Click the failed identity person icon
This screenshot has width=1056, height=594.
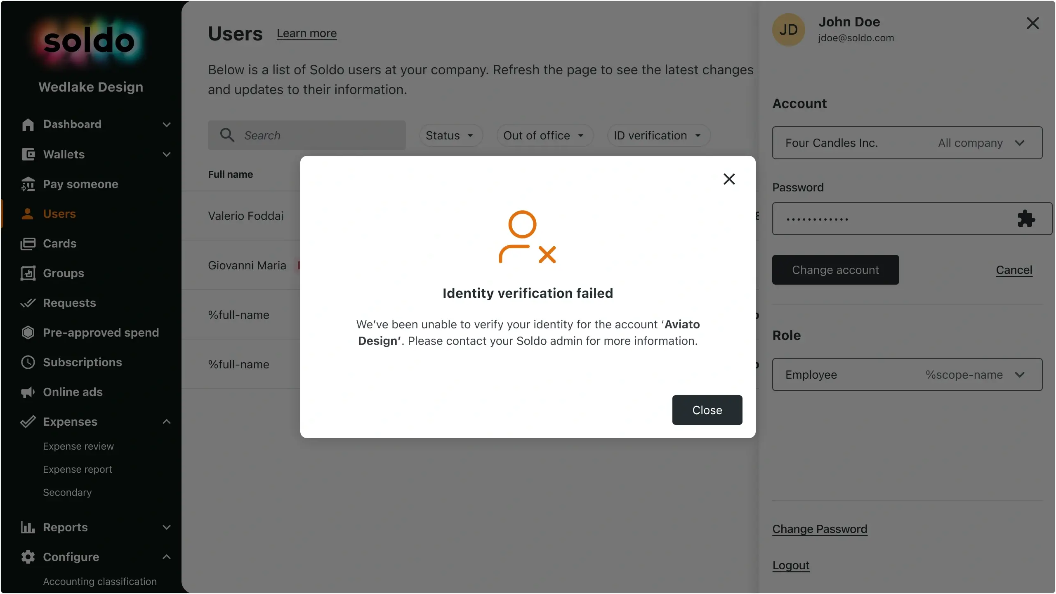coord(527,237)
